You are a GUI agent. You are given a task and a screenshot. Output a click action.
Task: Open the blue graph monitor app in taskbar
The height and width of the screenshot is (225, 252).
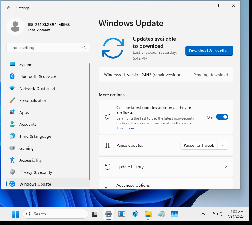click(174, 214)
